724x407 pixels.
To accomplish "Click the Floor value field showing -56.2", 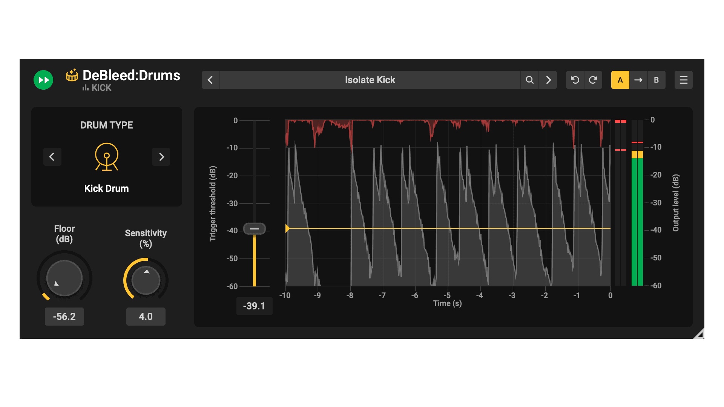I will [x=64, y=317].
